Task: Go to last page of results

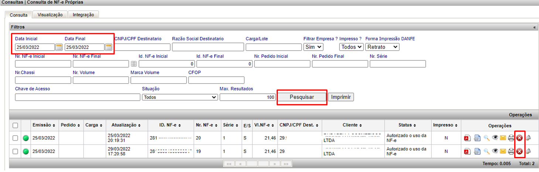Action: [x=286, y=164]
